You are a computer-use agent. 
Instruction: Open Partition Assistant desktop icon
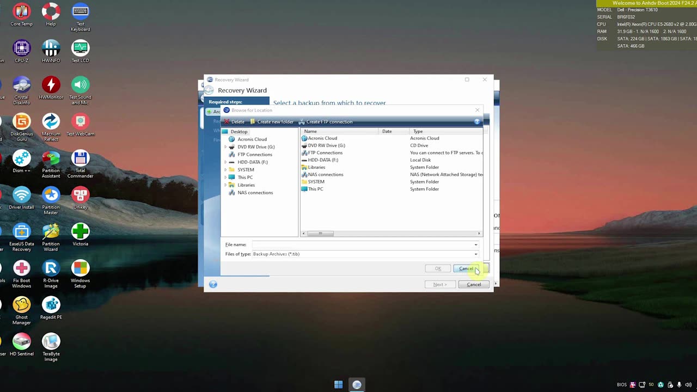click(51, 164)
